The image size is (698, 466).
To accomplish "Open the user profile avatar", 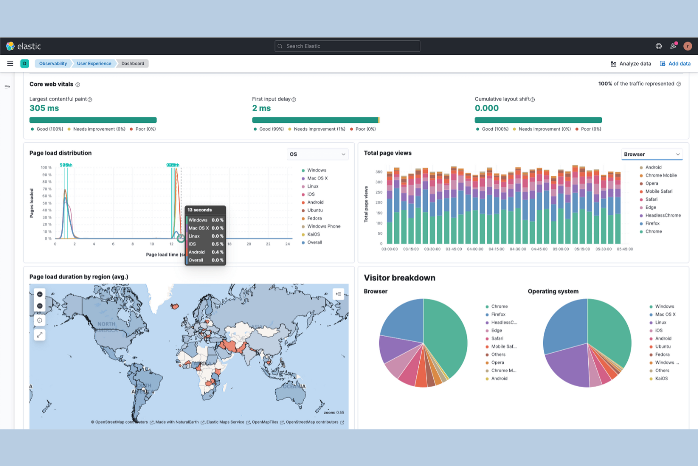I will click(x=688, y=46).
